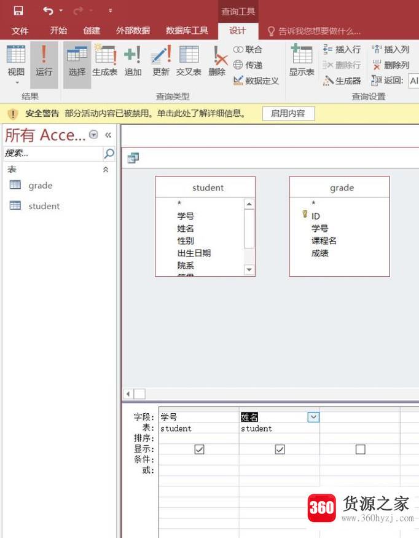
Task: Open the undo history dropdown arrow
Action: pos(61,10)
